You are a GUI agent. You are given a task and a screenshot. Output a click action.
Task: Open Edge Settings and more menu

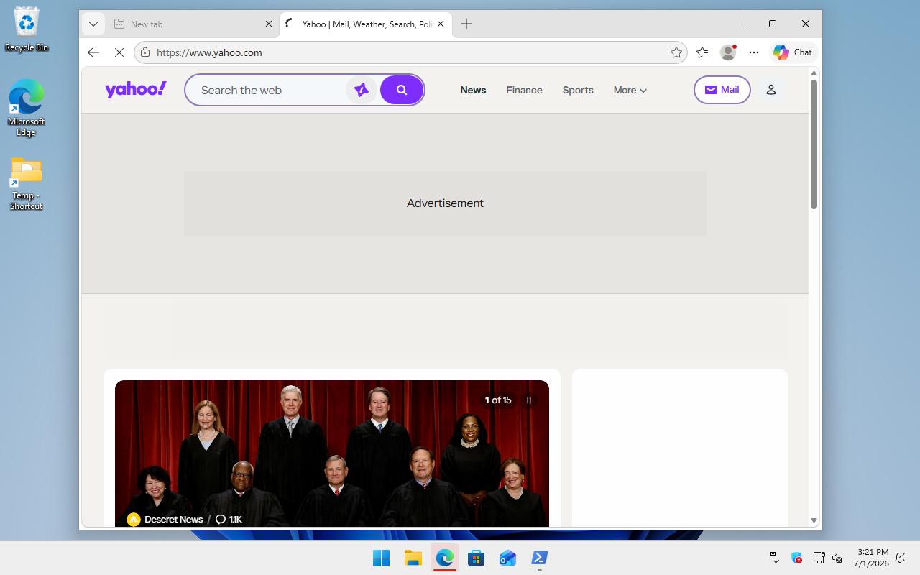754,52
